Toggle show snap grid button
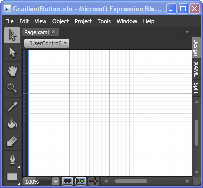The height and width of the screenshot is (188, 203). pos(67,181)
